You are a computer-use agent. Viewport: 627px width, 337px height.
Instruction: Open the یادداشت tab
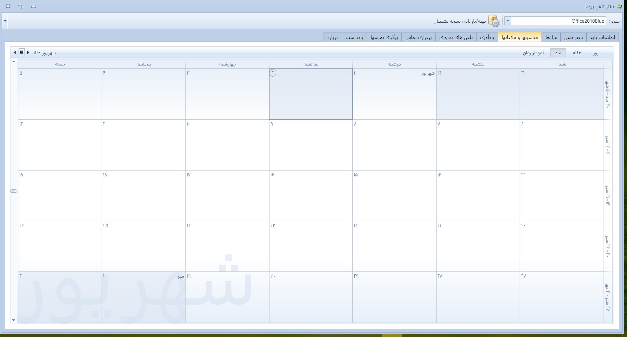pos(355,37)
